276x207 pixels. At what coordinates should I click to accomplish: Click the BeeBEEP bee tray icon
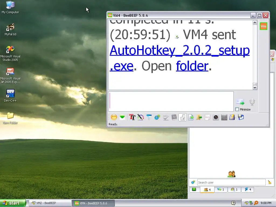click(x=246, y=203)
